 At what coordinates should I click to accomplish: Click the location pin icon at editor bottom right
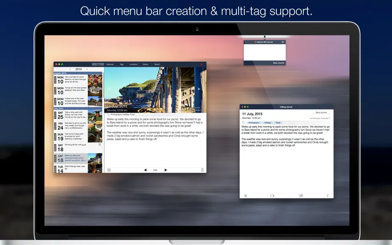(327, 196)
